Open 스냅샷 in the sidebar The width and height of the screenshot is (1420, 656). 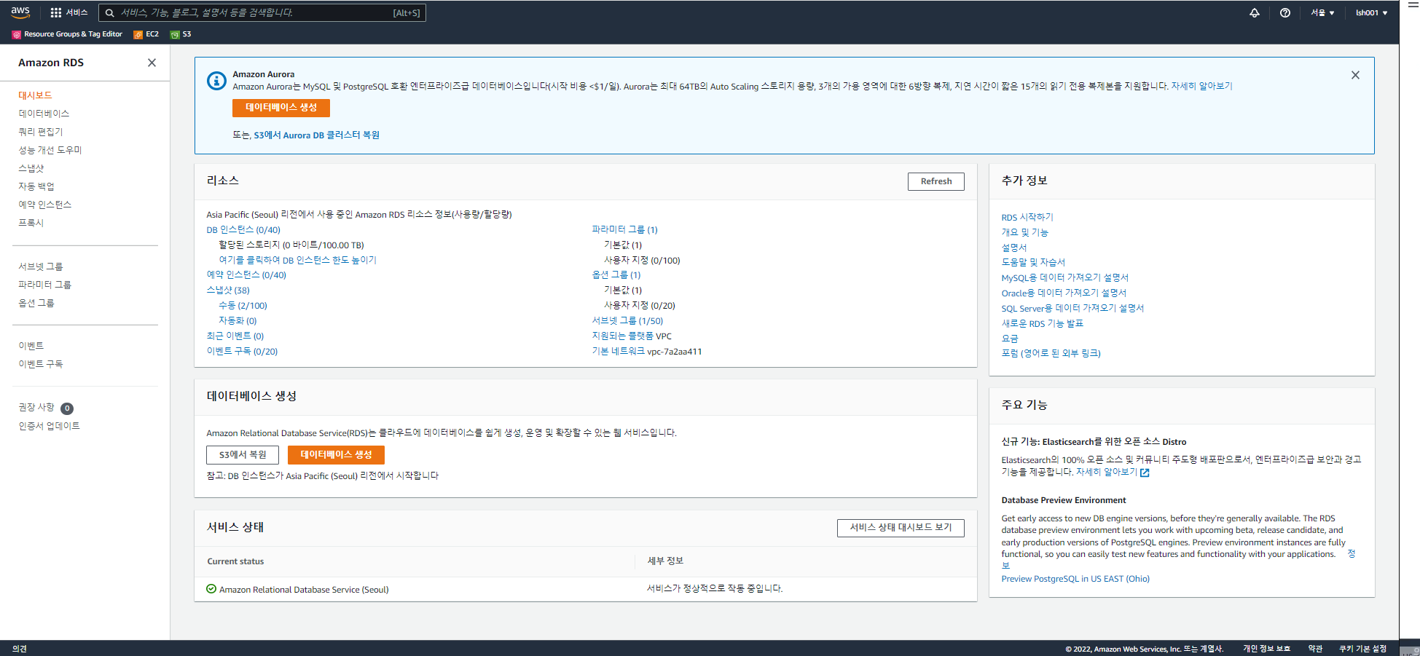31,168
